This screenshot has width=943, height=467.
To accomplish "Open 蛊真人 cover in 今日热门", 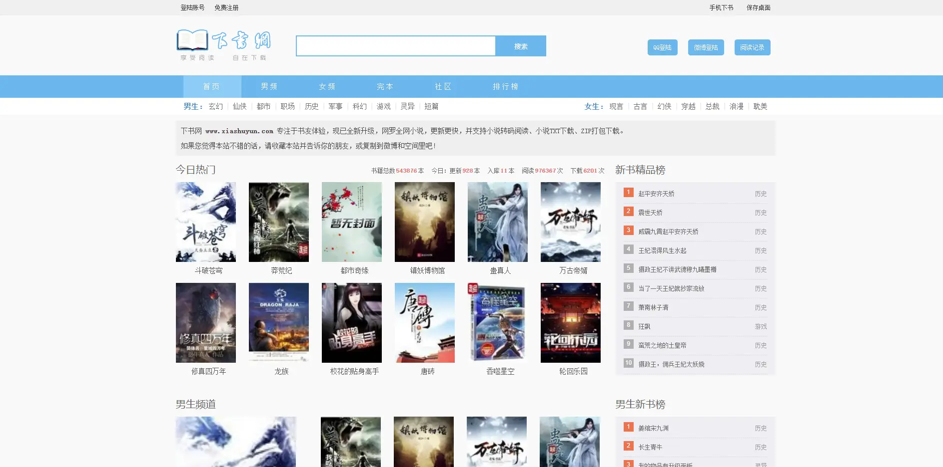I will pos(498,222).
